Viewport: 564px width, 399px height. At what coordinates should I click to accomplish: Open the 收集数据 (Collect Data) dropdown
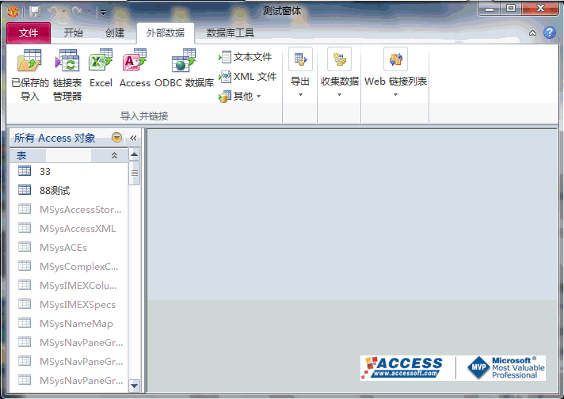pyautogui.click(x=340, y=73)
